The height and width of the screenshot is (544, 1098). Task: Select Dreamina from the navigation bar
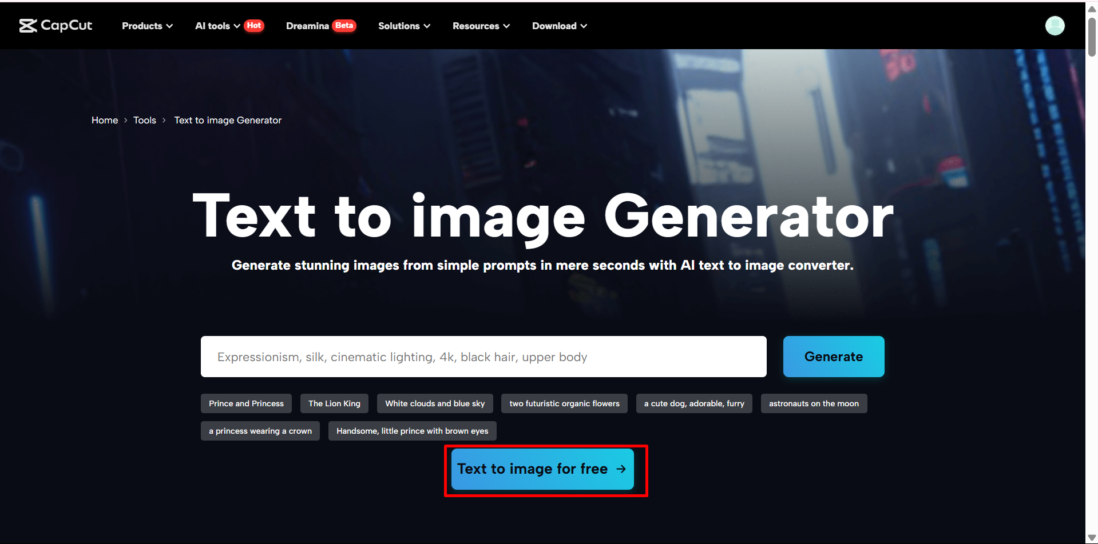pyautogui.click(x=307, y=26)
